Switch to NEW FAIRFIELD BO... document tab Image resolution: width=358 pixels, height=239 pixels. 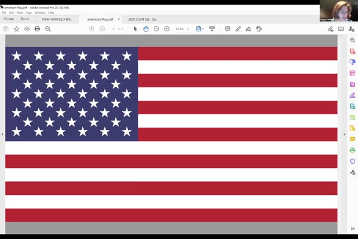coord(57,19)
